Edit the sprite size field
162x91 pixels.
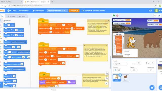[x=134, y=70]
